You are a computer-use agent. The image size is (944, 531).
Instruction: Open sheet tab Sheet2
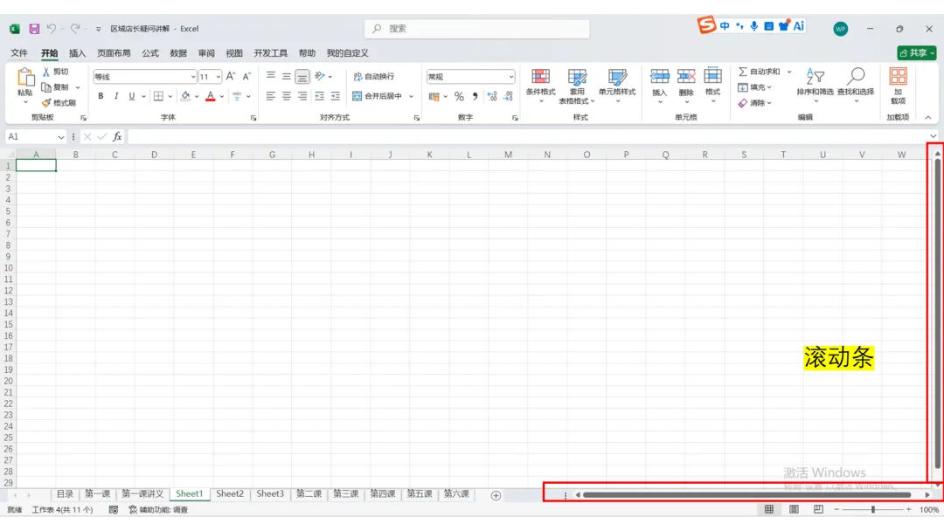pyautogui.click(x=230, y=493)
